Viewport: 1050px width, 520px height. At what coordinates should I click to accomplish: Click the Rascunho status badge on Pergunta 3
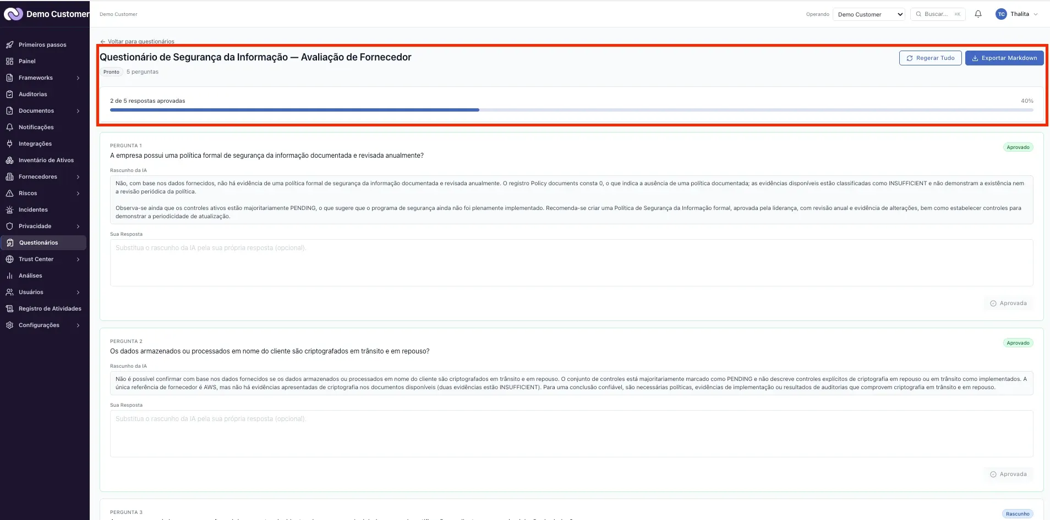1018,514
